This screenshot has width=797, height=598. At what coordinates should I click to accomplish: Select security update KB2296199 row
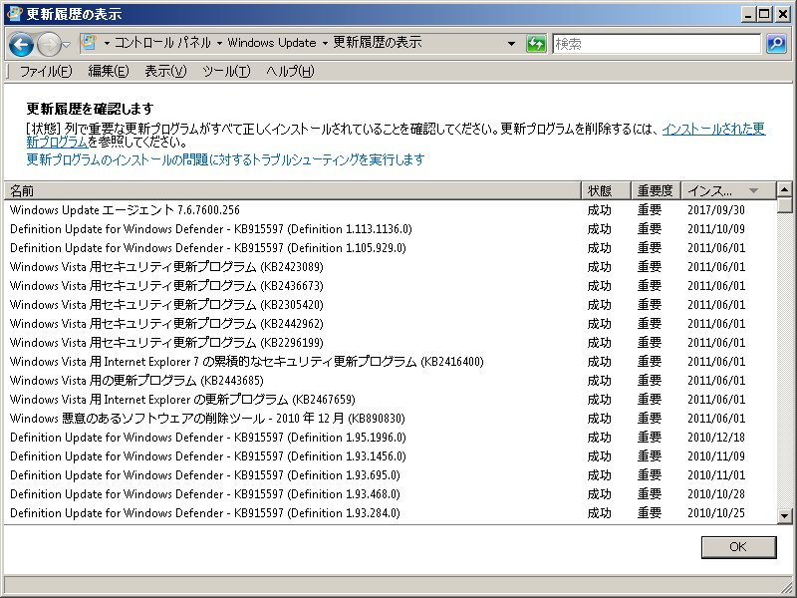click(390, 342)
